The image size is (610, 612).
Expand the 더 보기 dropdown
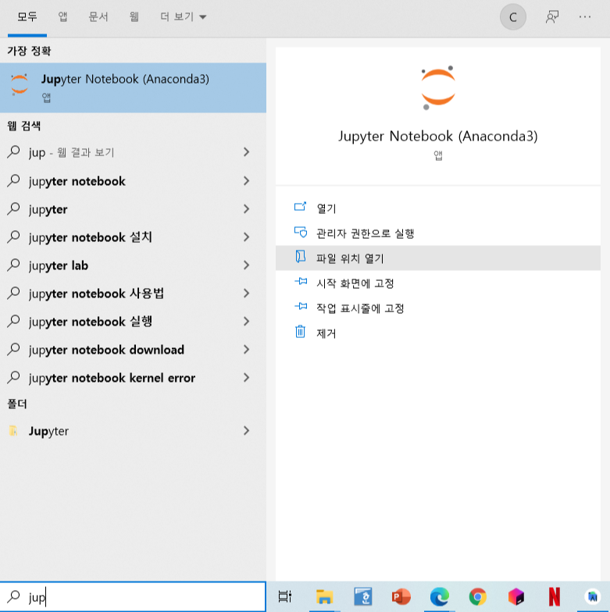tap(183, 17)
